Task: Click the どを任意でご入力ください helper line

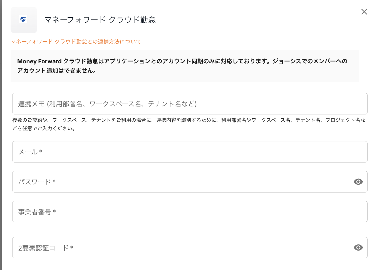Action: (x=44, y=129)
